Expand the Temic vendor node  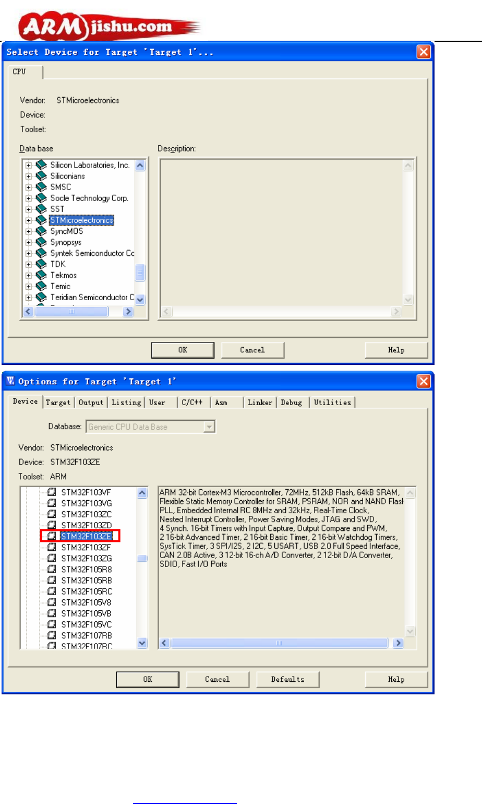tap(29, 286)
